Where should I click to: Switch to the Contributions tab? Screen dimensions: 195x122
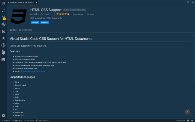pyautogui.click(x=25, y=30)
